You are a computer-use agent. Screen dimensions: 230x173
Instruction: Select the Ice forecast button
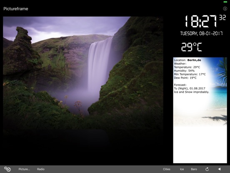tap(182, 169)
